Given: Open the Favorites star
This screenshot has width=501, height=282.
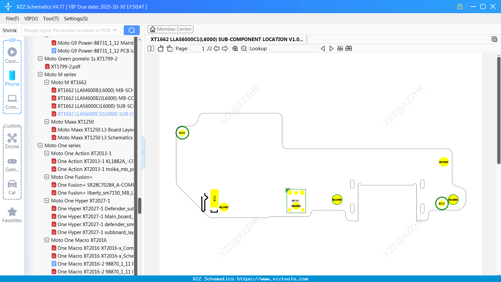Looking at the screenshot, I should (x=12, y=215).
